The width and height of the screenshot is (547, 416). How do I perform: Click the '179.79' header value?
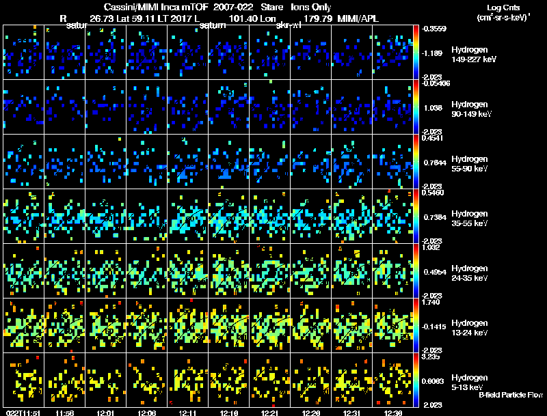(318, 18)
